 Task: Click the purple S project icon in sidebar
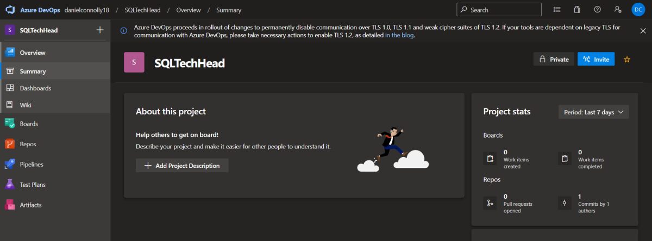click(10, 30)
